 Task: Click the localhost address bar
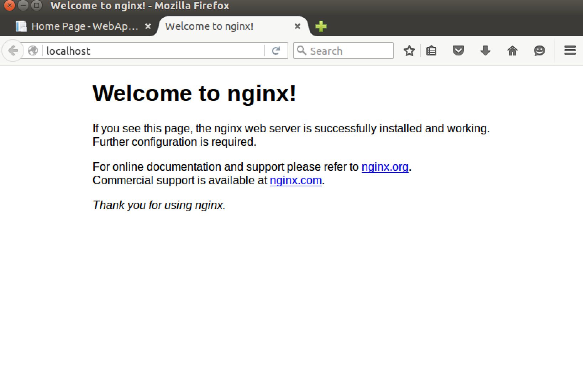point(154,51)
